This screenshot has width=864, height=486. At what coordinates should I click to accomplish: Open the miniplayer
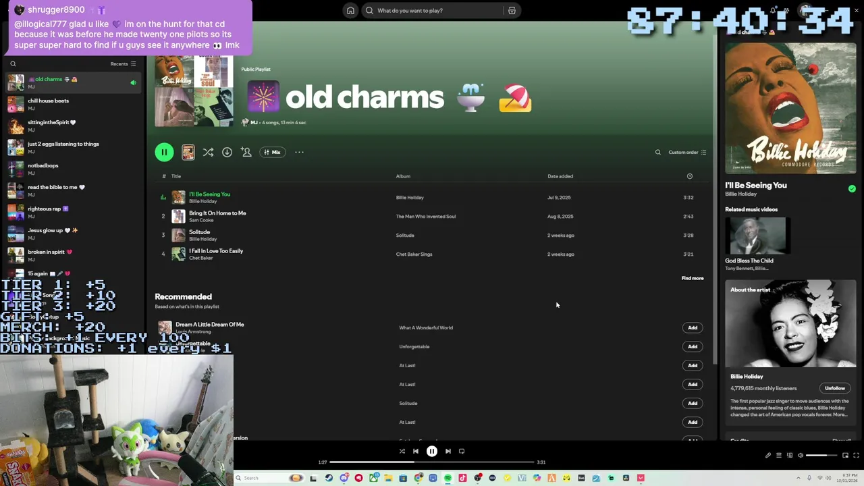(845, 455)
